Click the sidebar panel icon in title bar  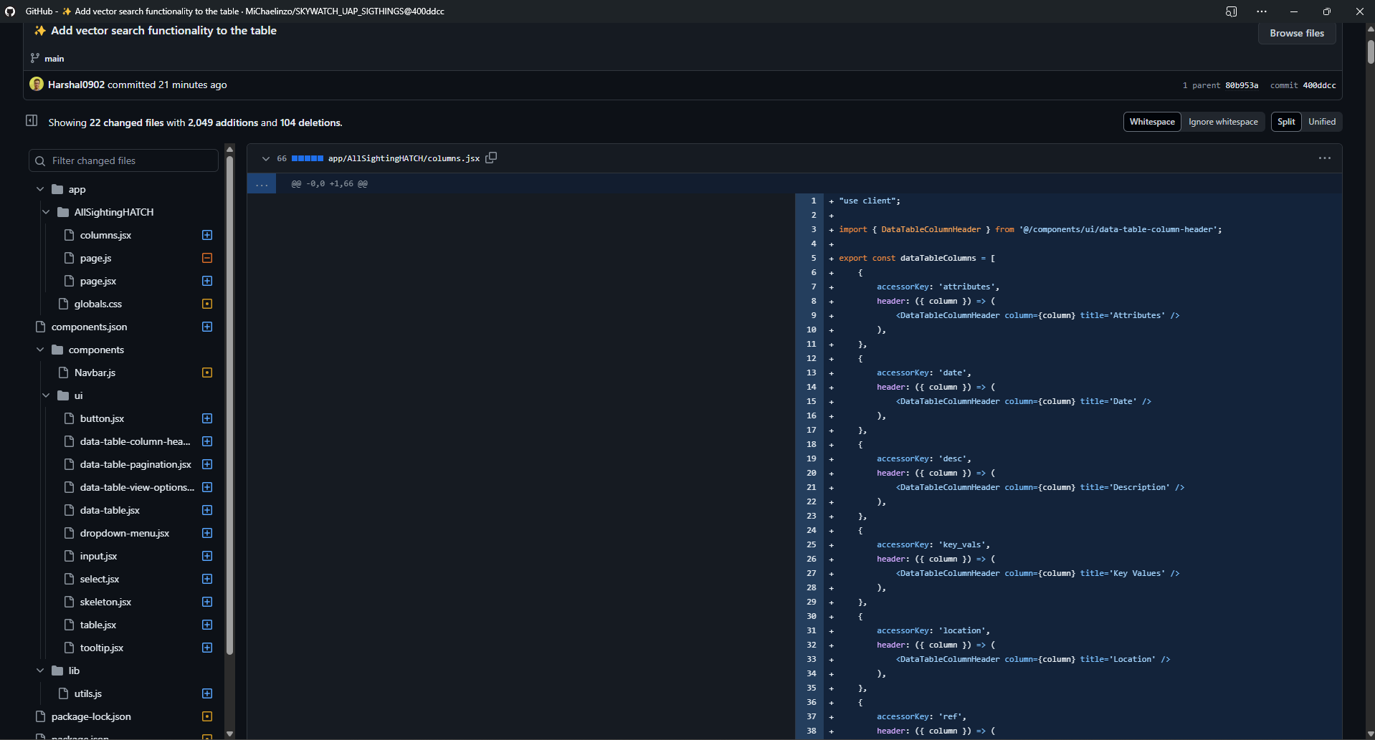[1231, 11]
